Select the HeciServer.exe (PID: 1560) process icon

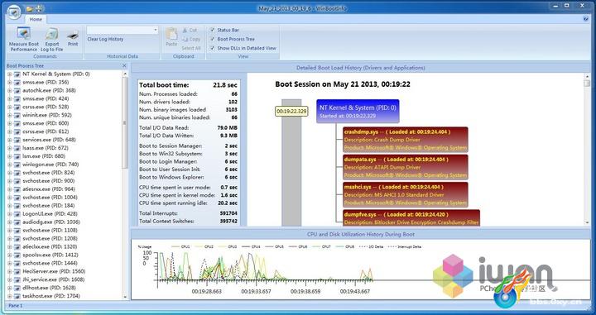(x=17, y=272)
